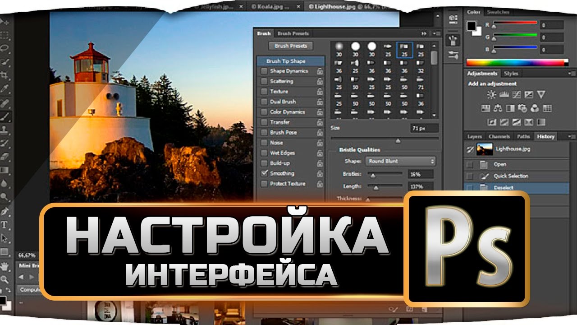Open the Brush panel flyout menu
Image resolution: width=577 pixels, height=325 pixels.
pos(436,33)
